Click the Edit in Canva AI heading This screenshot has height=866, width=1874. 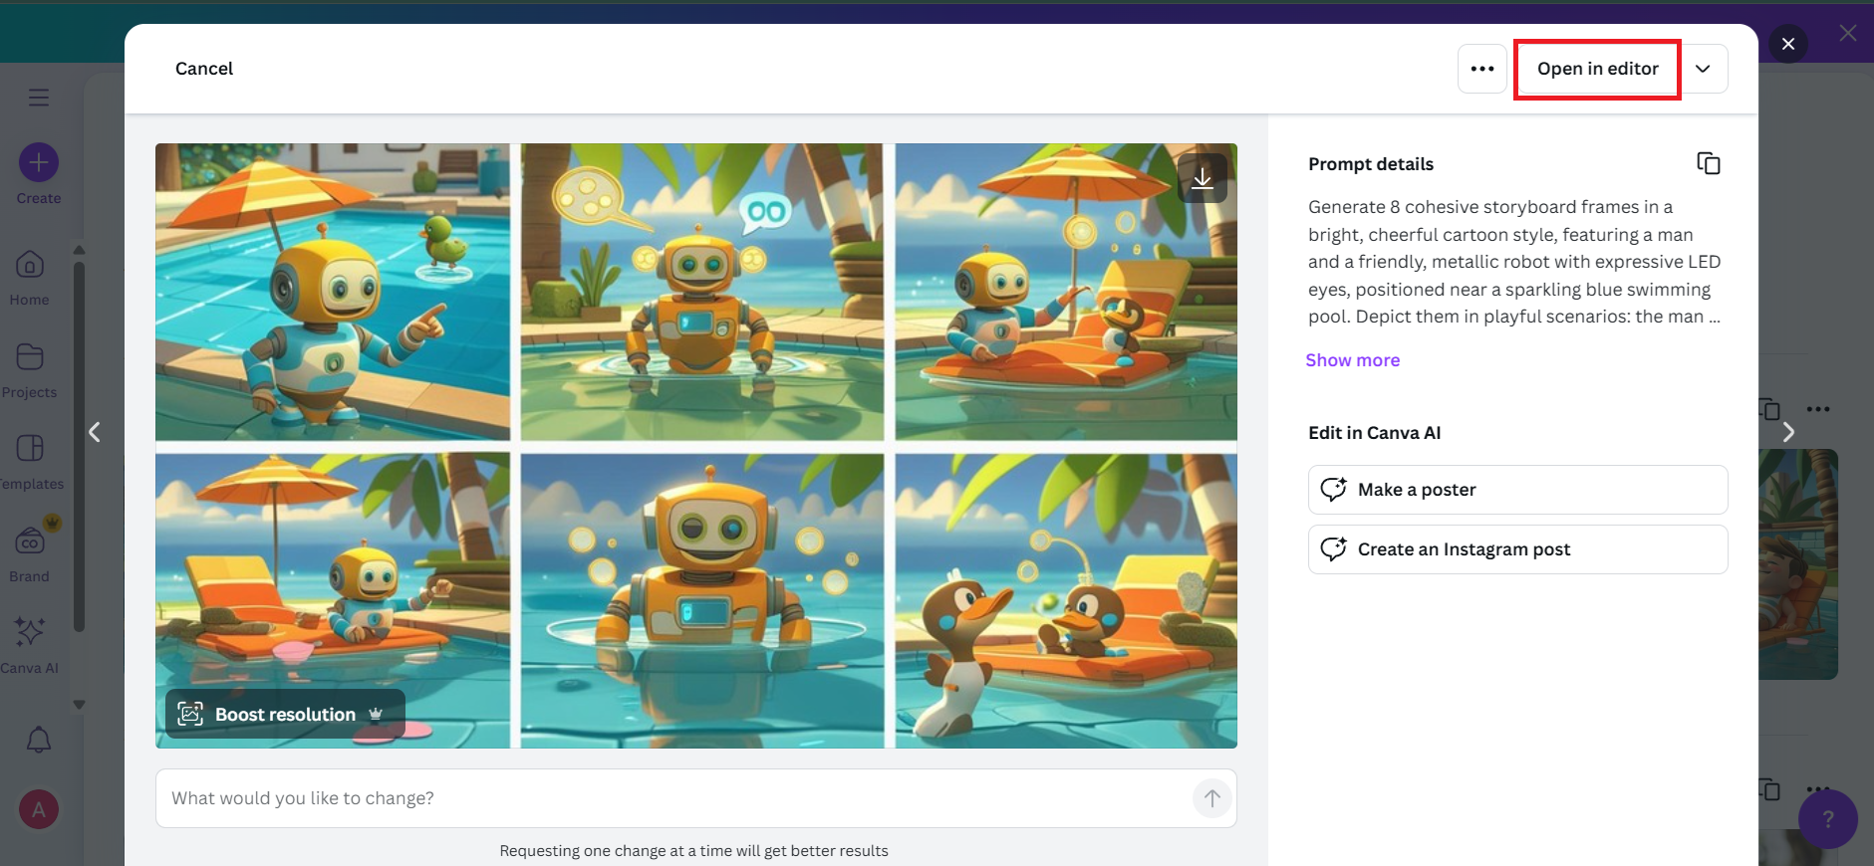1375,433
